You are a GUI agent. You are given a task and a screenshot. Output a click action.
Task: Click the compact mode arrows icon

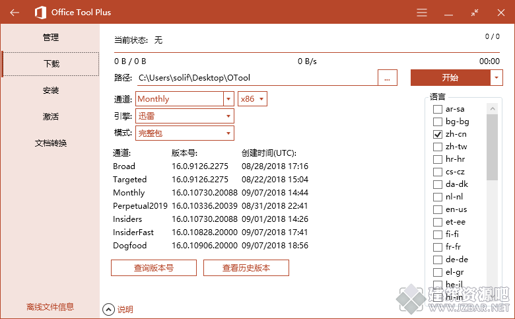[x=475, y=13]
